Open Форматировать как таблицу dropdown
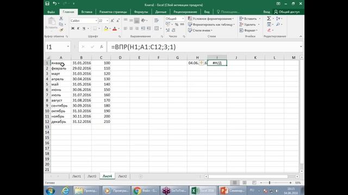 (212, 24)
